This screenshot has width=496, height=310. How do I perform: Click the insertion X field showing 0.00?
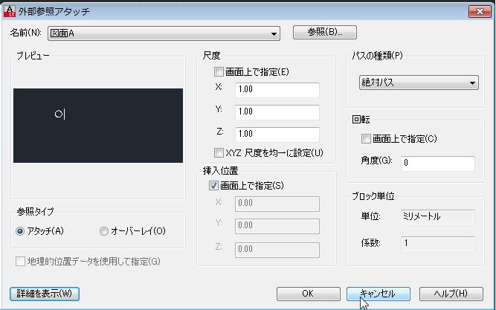point(277,204)
